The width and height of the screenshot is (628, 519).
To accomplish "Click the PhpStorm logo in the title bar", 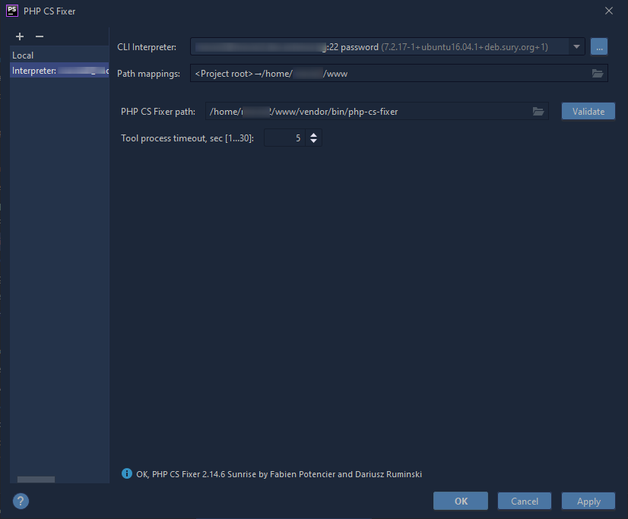I will coord(12,11).
